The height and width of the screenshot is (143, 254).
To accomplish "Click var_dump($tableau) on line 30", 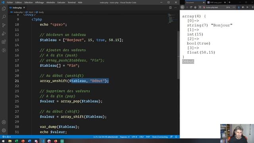I will pyautogui.click(x=60, y=127).
